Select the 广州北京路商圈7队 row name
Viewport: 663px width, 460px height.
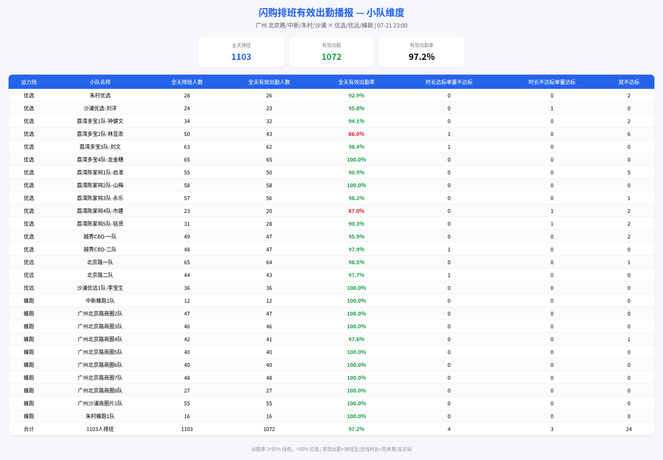tap(100, 378)
